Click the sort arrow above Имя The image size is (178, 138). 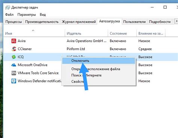[33, 30]
